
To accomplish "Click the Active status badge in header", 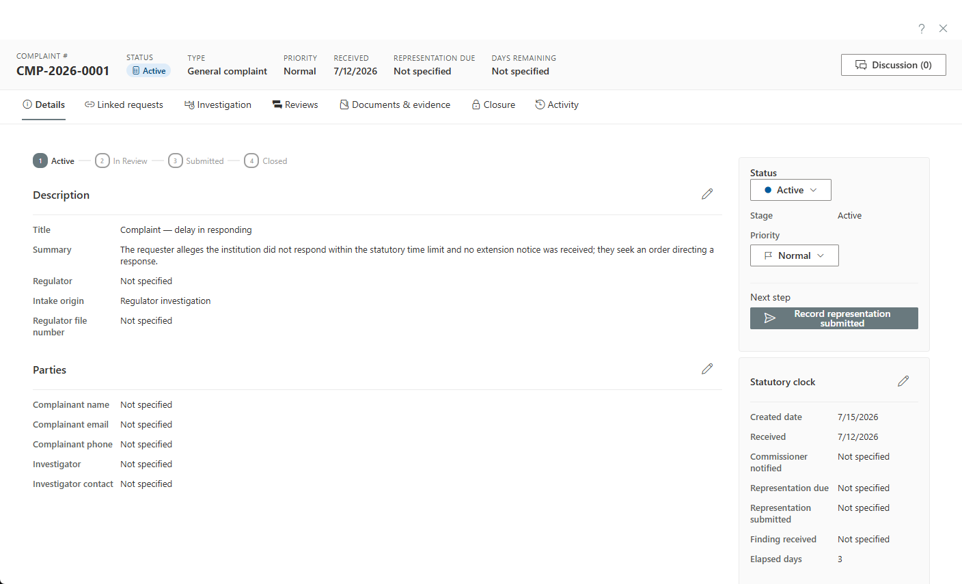I will coord(148,71).
